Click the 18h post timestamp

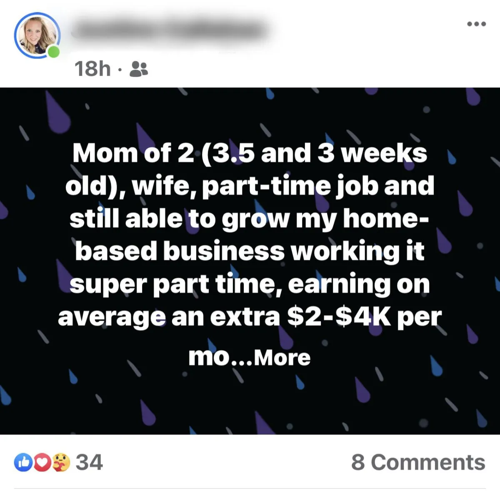coord(92,69)
